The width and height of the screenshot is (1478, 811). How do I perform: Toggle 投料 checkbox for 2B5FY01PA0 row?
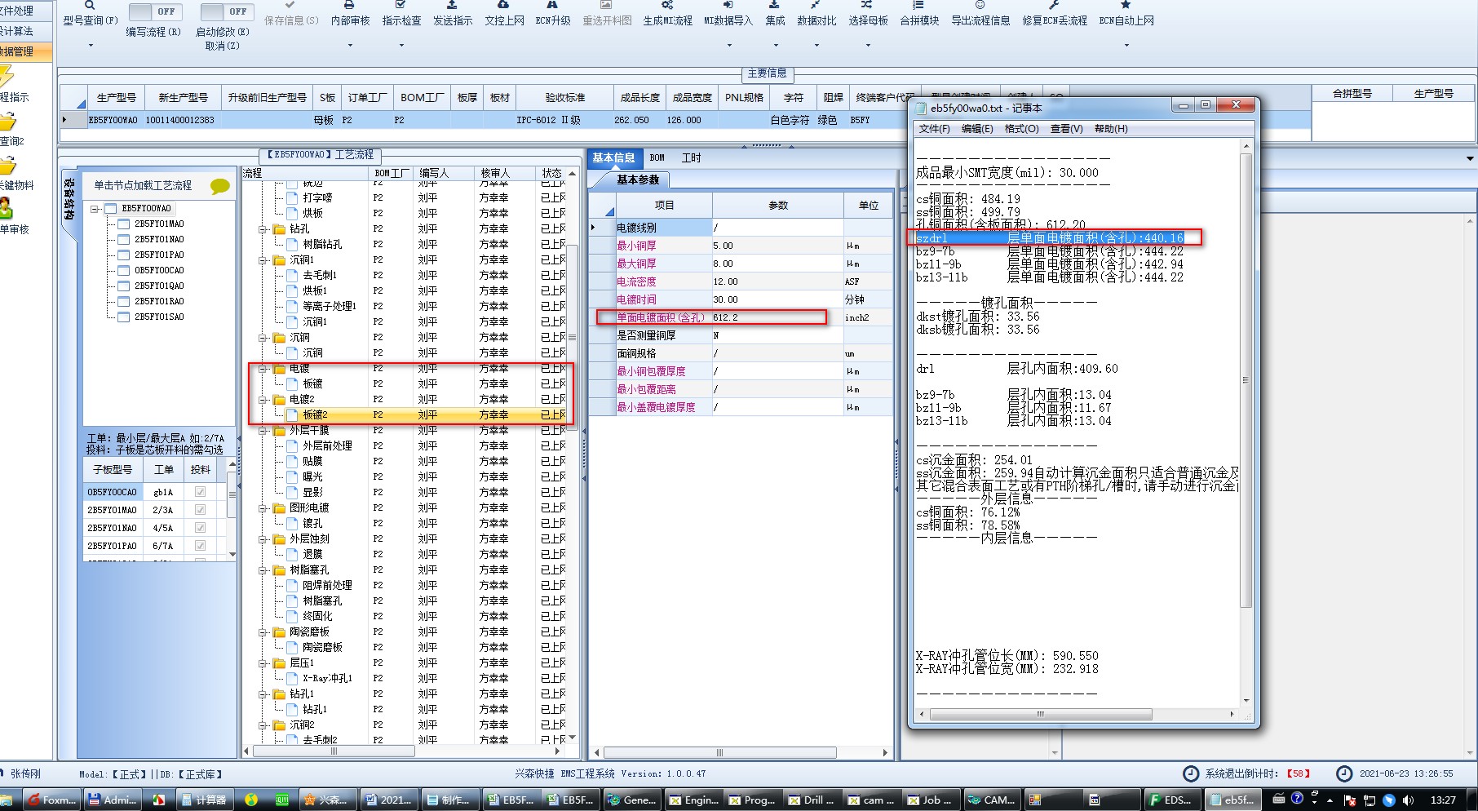pos(200,546)
